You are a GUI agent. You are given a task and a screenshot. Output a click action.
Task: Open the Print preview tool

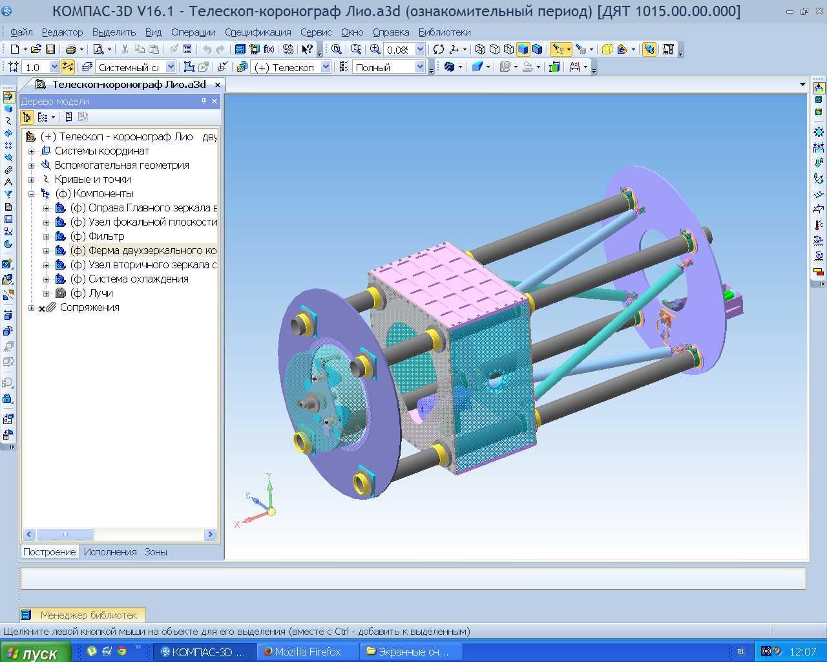click(x=99, y=49)
